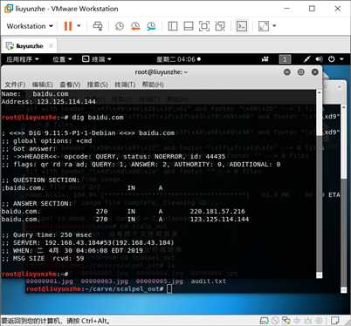Click the stretch guest display icon

point(264,26)
